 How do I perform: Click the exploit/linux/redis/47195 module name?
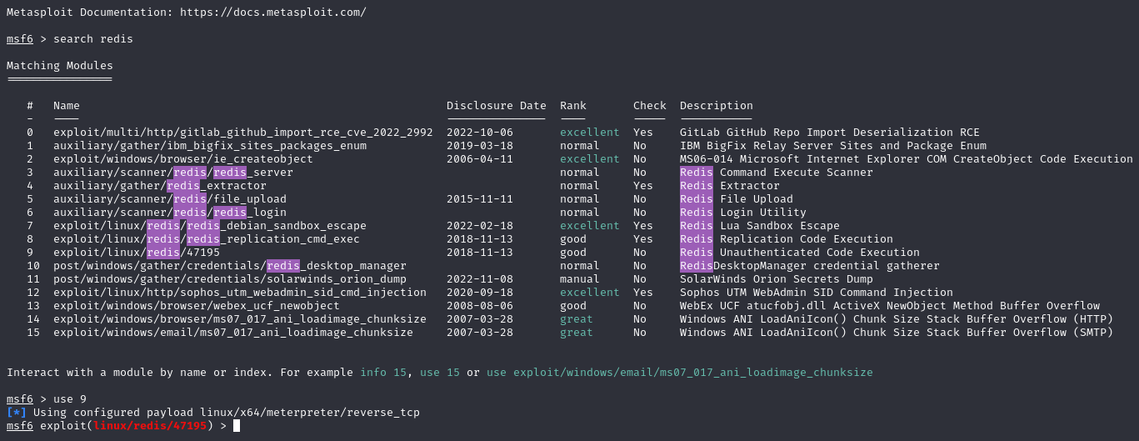click(137, 253)
